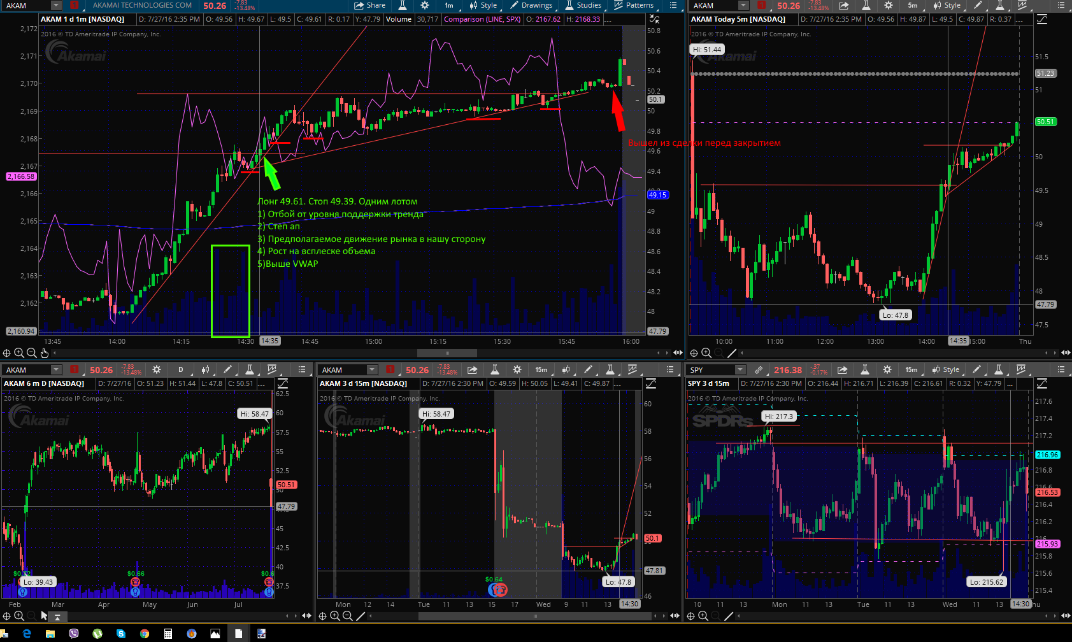
Task: Click right-edge expand arrows under SPY chart
Action: pyautogui.click(x=1066, y=616)
